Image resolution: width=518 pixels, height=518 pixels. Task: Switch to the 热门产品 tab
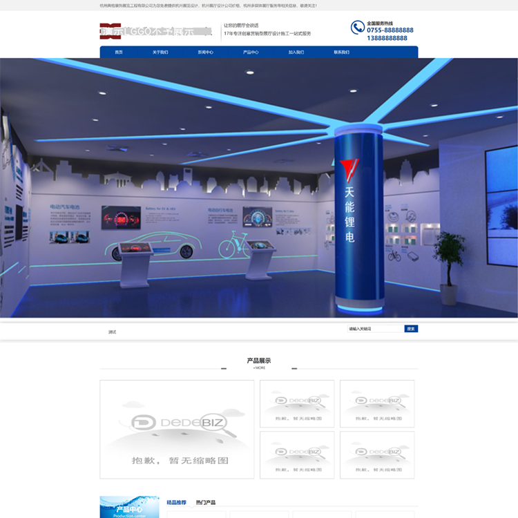coord(206,503)
